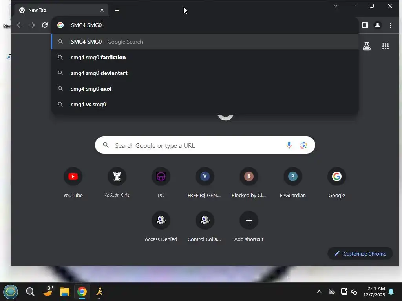The image size is (402, 301).
Task: Click the running figure taskbar icon
Action: [x=99, y=292]
